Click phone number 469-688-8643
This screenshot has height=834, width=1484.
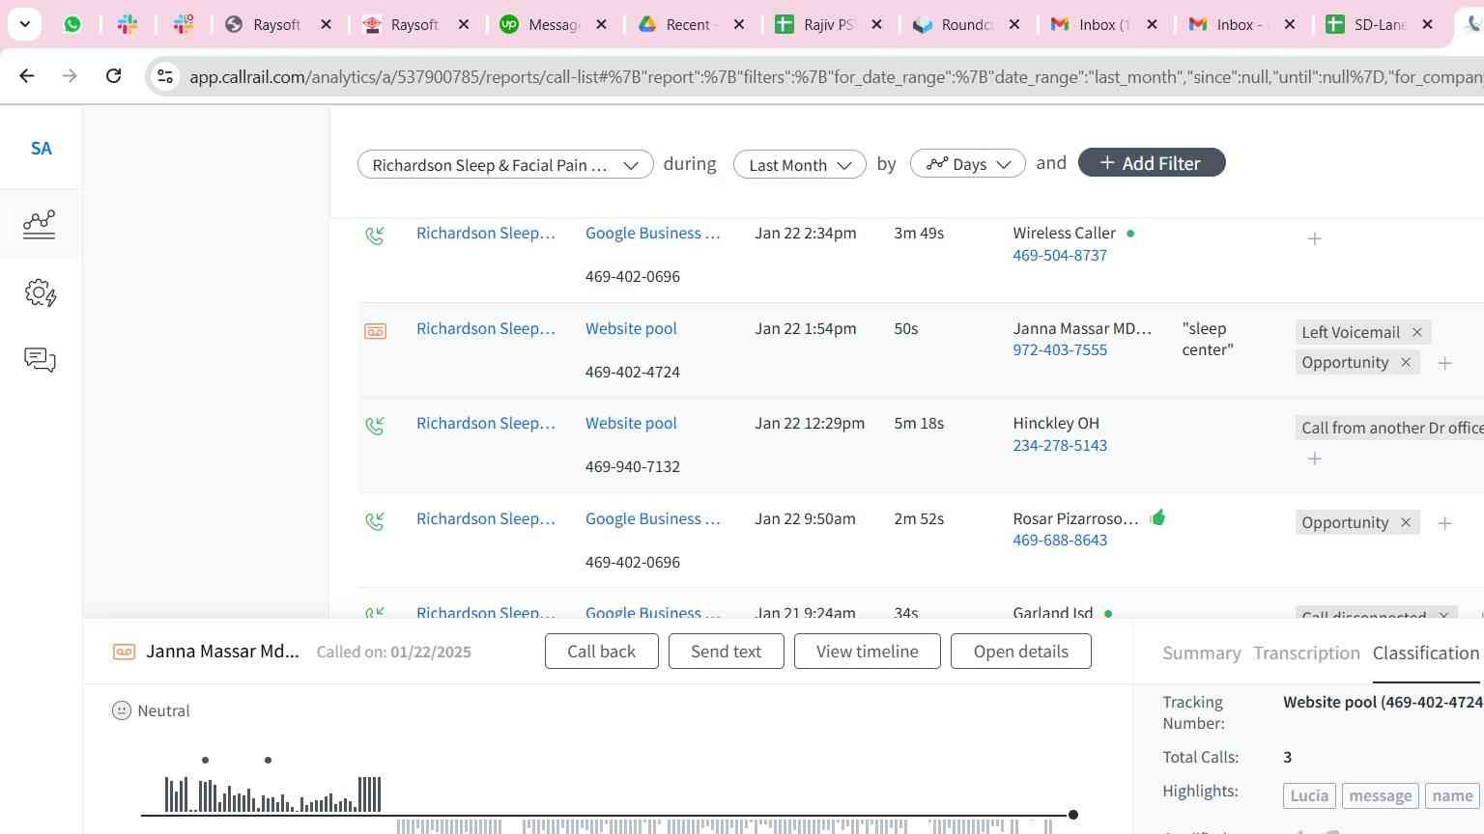1060,540
